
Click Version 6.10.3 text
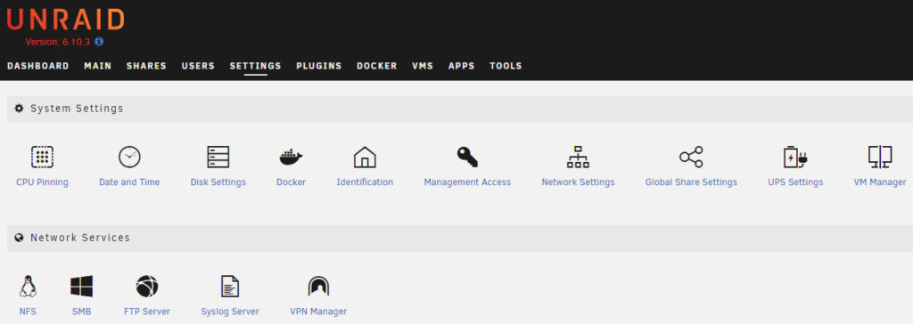point(58,42)
